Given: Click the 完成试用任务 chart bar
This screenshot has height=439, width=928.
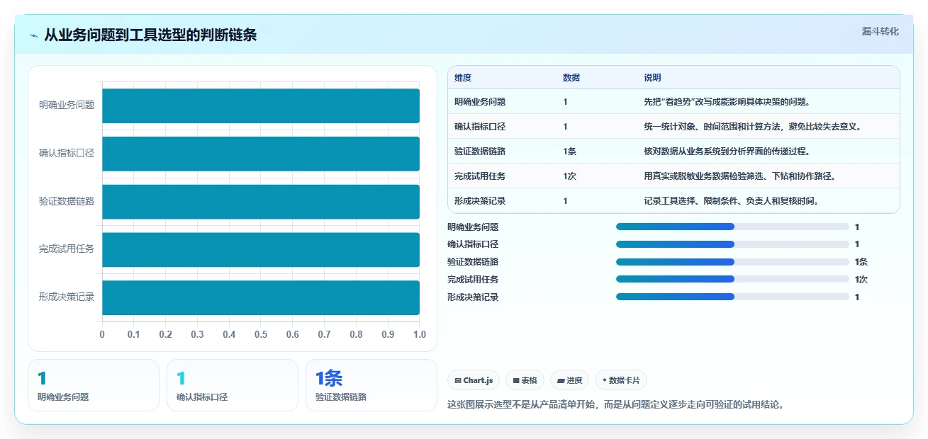Looking at the screenshot, I should tap(261, 249).
